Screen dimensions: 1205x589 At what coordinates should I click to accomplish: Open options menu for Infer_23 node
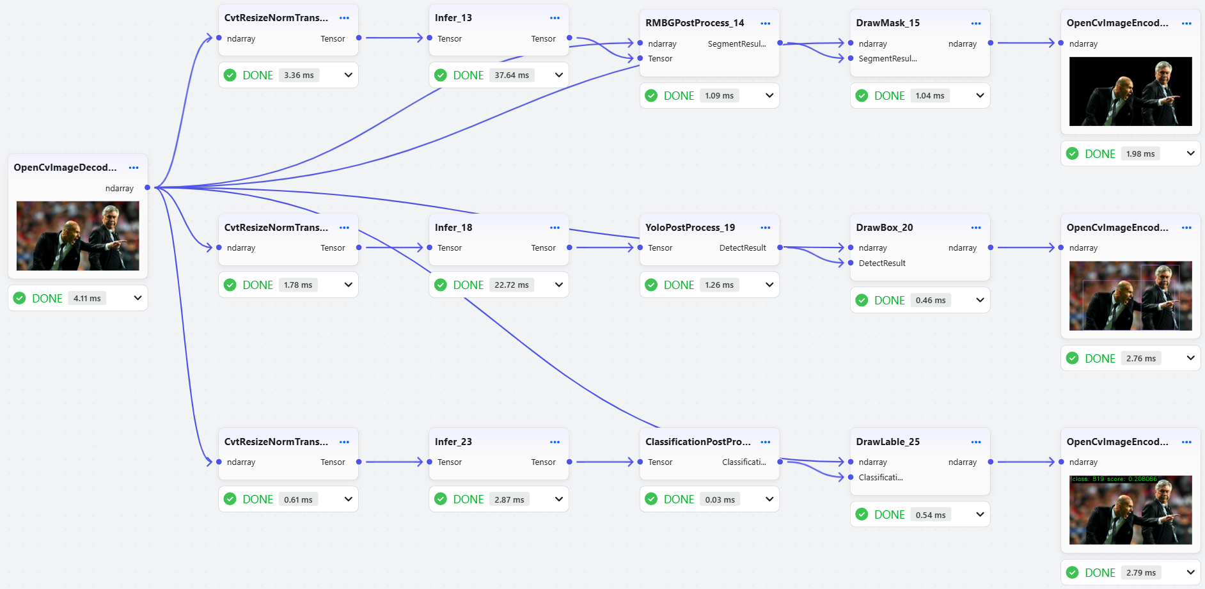pyautogui.click(x=555, y=441)
